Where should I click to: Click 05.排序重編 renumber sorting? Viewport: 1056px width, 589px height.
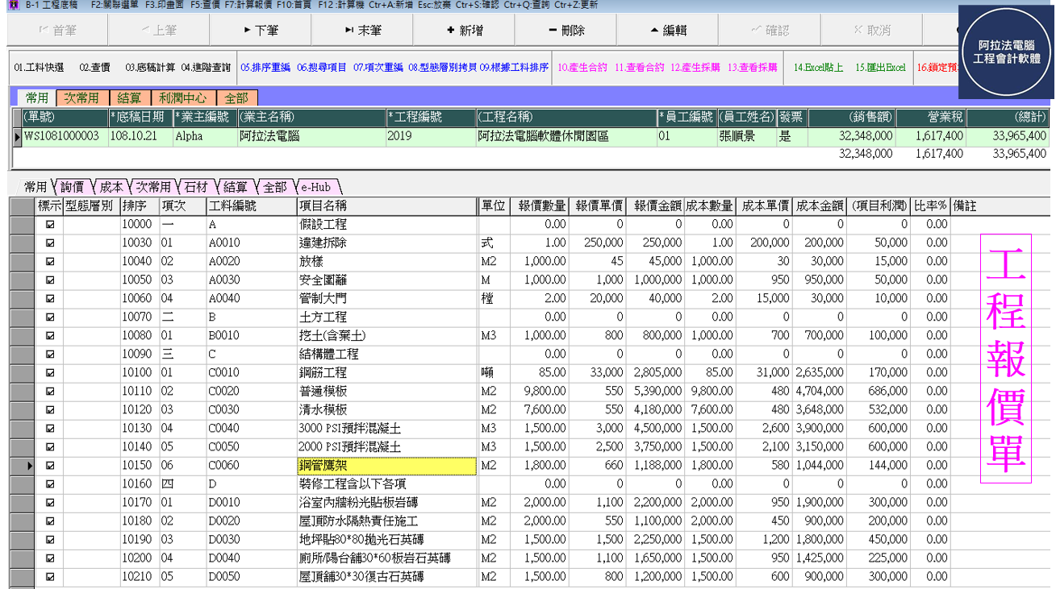pyautogui.click(x=265, y=68)
